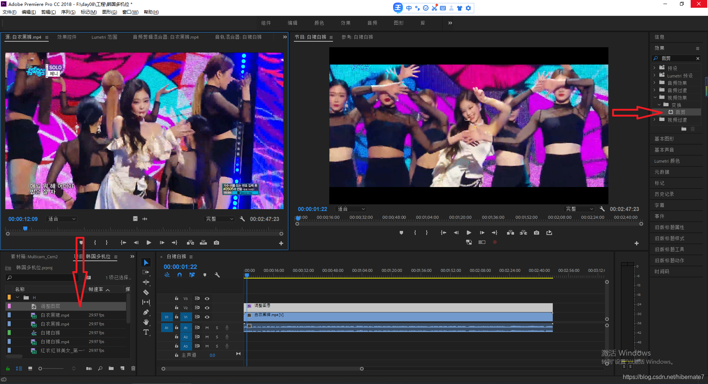
Task: Export frame from Program monitor camera icon
Action: pos(537,233)
